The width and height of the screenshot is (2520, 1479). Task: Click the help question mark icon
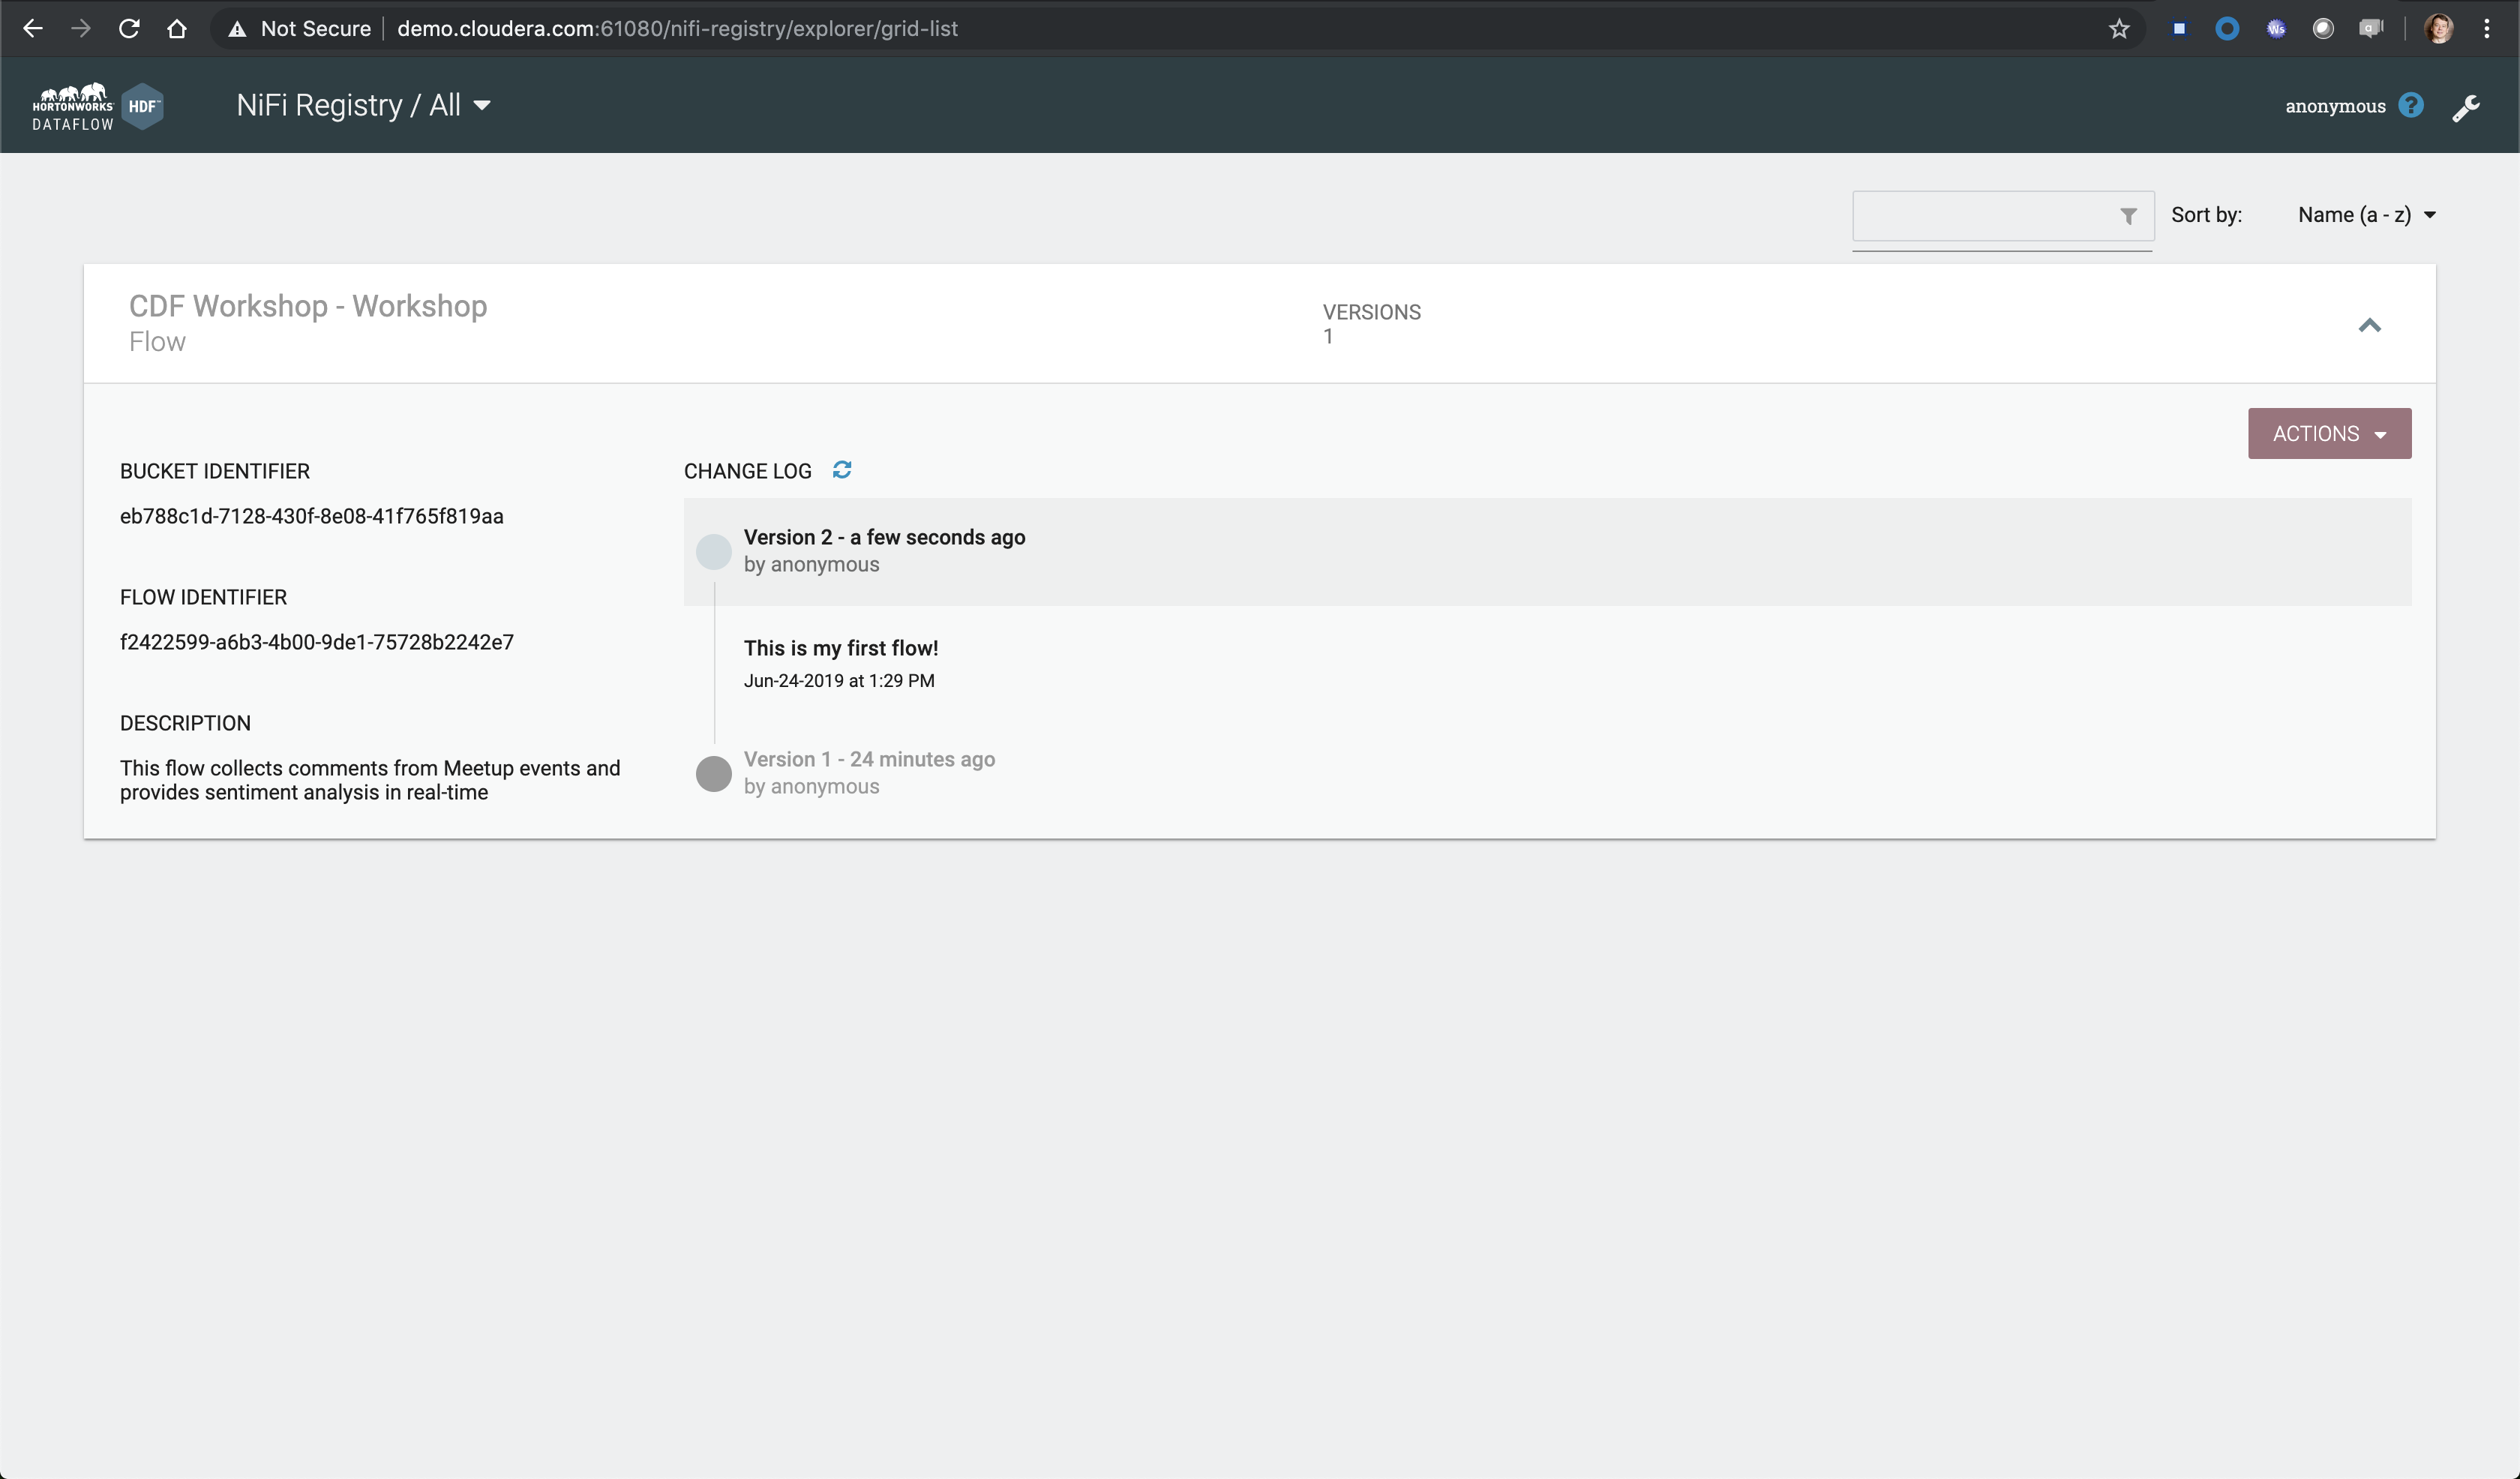2413,106
